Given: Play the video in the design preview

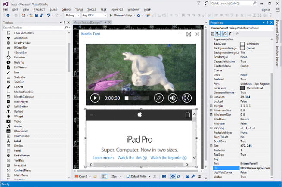Looking at the screenshot, I should pyautogui.click(x=95, y=98).
